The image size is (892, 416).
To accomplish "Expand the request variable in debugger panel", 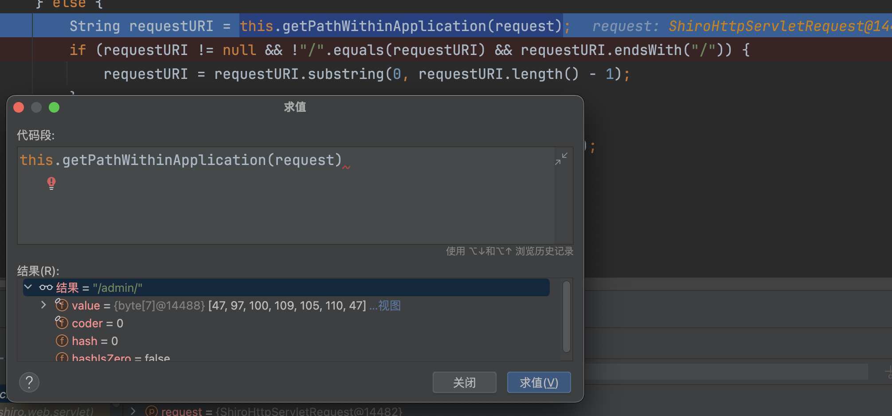I will pos(133,411).
